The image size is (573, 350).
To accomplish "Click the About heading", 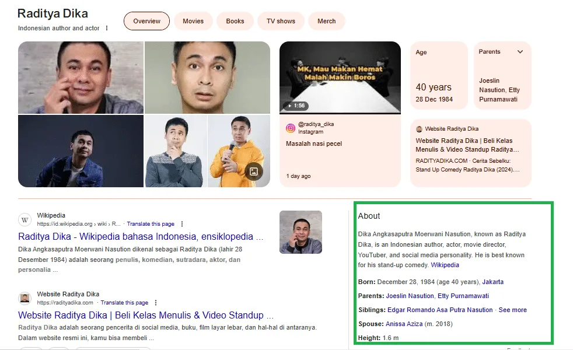I will pos(369,216).
